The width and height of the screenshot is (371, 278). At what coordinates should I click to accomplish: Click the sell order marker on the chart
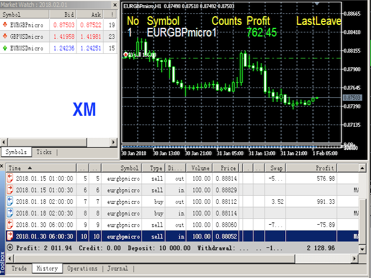click(126, 54)
